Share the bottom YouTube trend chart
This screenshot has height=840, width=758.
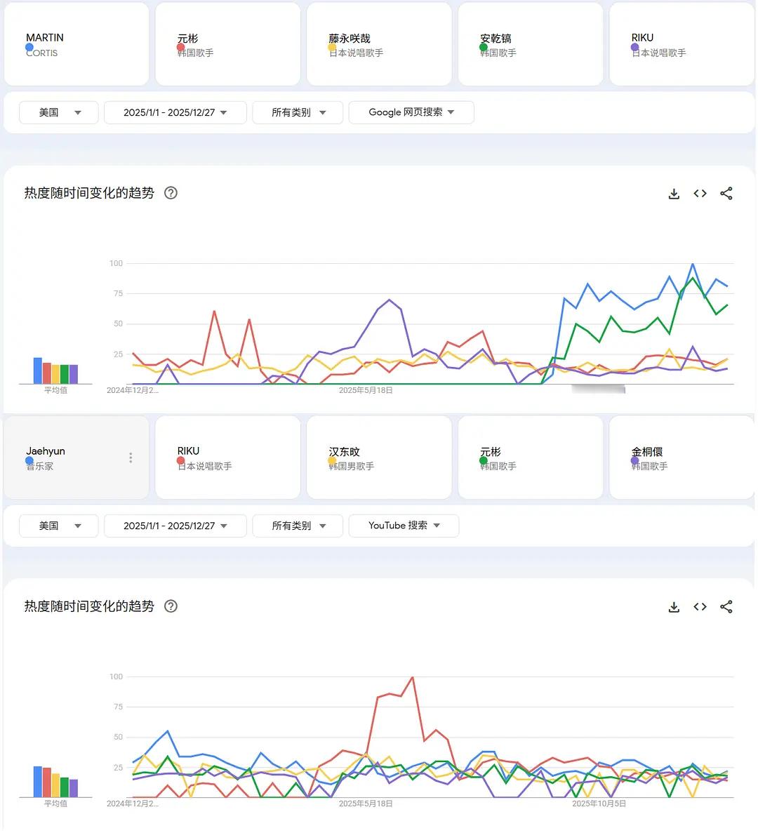pos(726,607)
